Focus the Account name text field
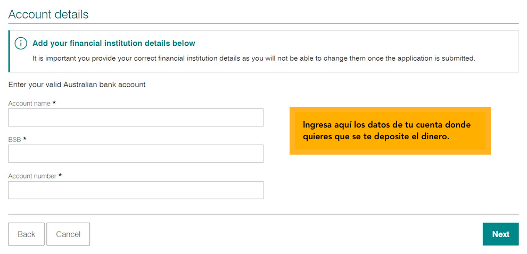This screenshot has width=527, height=254. click(136, 117)
